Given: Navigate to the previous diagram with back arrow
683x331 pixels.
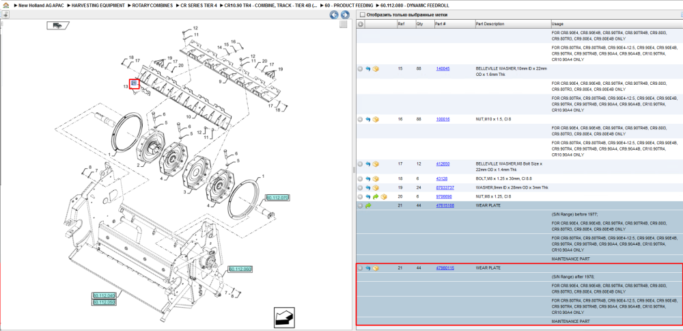Looking at the screenshot, I should pyautogui.click(x=334, y=15).
